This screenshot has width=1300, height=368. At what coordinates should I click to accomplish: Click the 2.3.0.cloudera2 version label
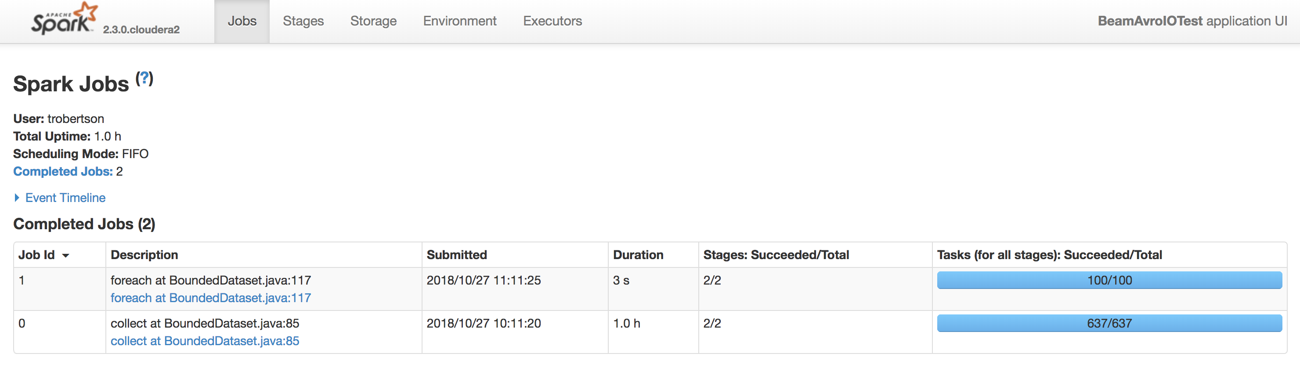pyautogui.click(x=141, y=30)
